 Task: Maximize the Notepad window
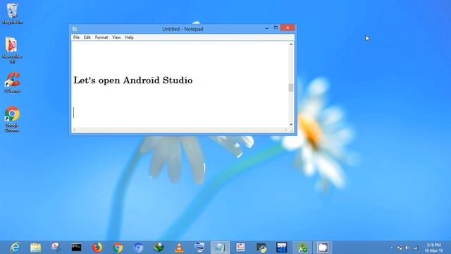(276, 28)
